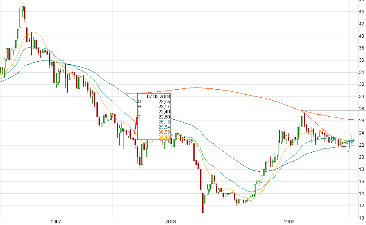Select the black horizontal resistance line at 28
This screenshot has width=366, height=225.
(x=334, y=110)
